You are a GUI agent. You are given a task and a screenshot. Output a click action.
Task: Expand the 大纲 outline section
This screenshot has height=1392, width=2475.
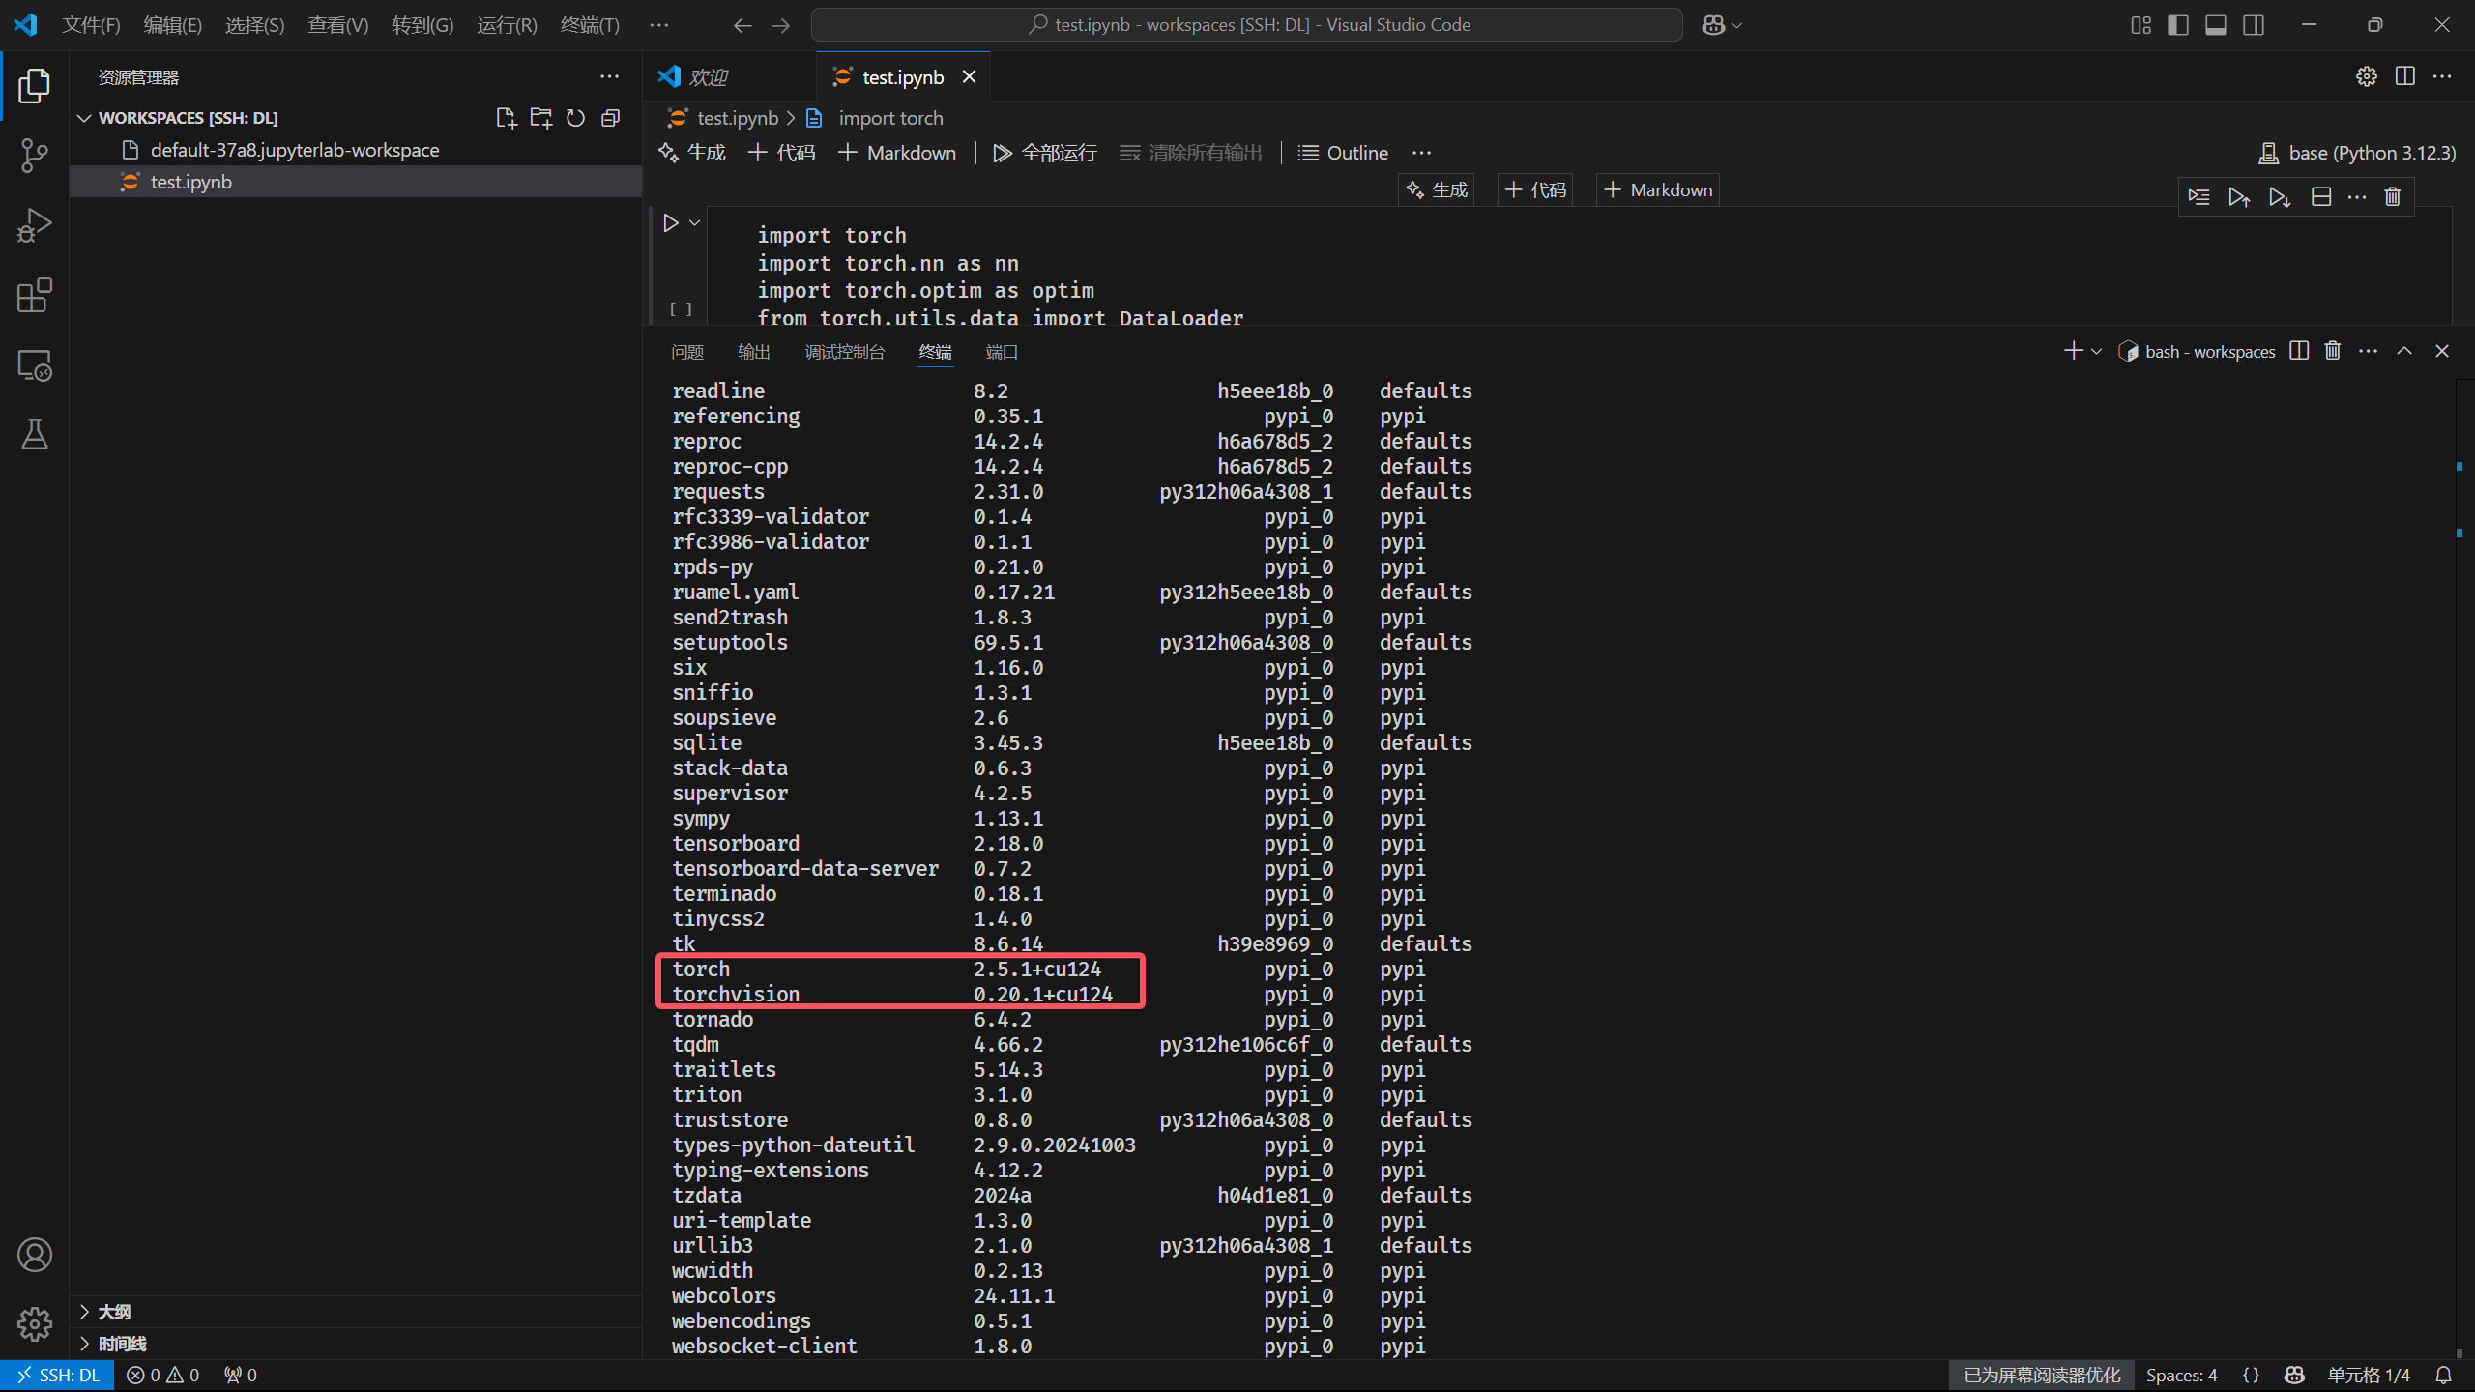114,1312
